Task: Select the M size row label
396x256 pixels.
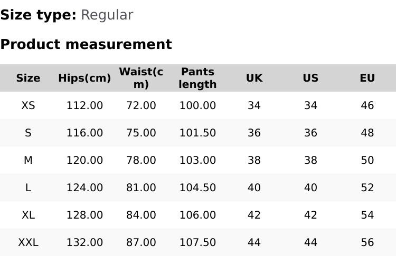Action: (x=28, y=160)
